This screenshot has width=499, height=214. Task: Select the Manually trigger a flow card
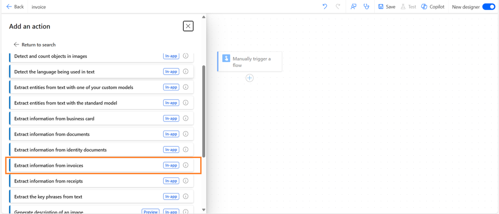pyautogui.click(x=250, y=61)
